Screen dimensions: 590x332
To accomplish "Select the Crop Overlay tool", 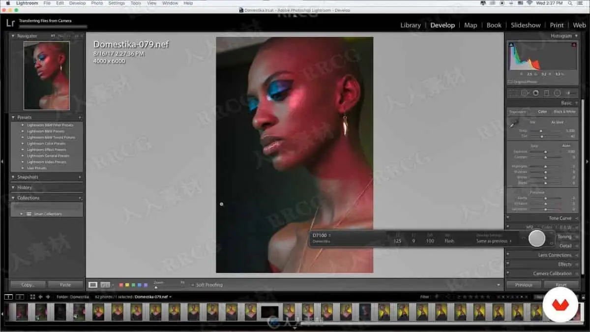I will point(513,93).
